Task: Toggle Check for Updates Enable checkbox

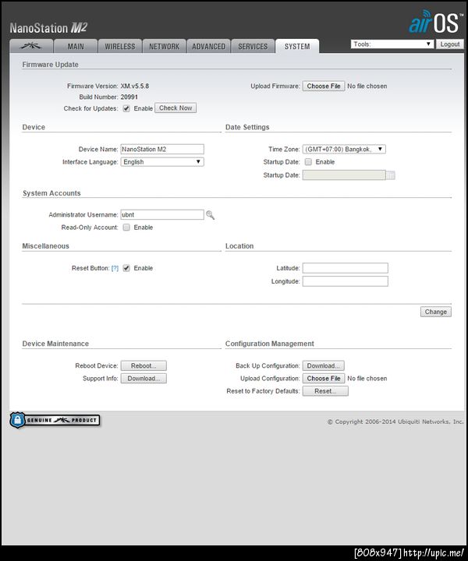Action: pyautogui.click(x=126, y=108)
